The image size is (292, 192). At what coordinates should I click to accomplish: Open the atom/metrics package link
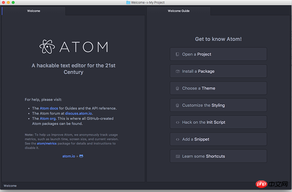coord(47,143)
